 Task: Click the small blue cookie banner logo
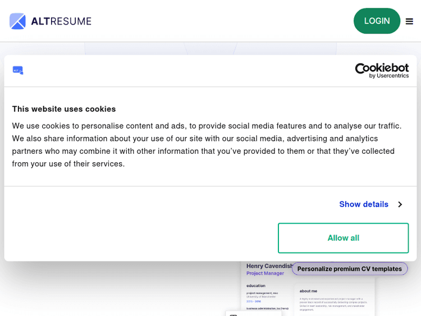18,70
